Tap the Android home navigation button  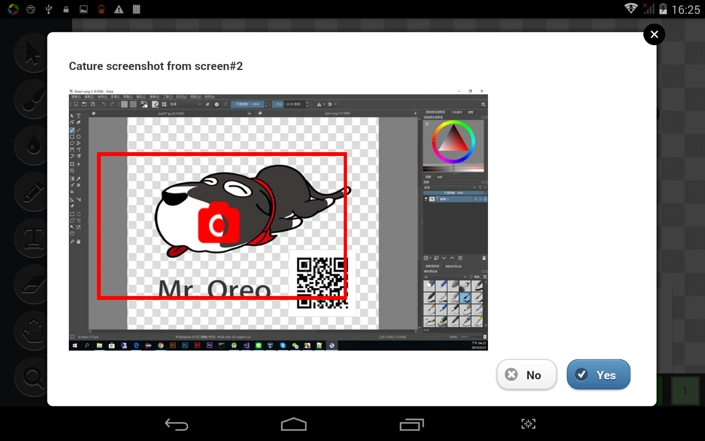(293, 424)
